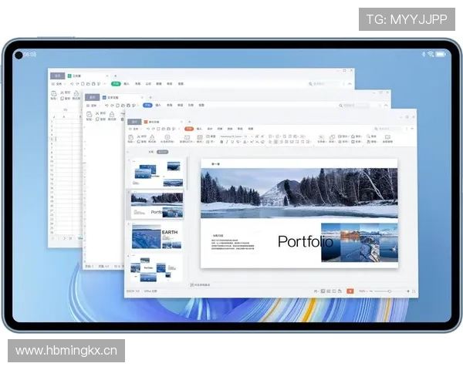Toggle Bold formatting in presentation ribbon

[221, 142]
